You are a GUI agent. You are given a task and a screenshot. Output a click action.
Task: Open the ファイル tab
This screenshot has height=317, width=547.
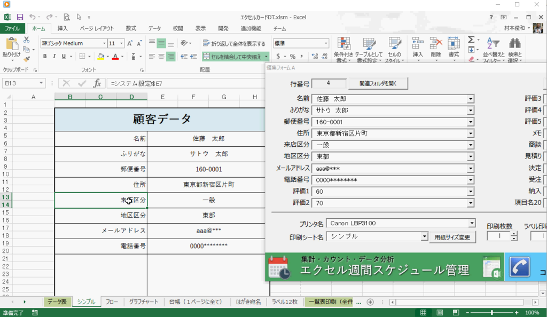pyautogui.click(x=12, y=29)
